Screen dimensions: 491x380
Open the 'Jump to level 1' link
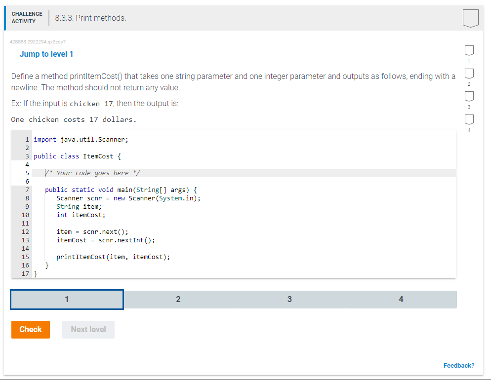pos(46,54)
